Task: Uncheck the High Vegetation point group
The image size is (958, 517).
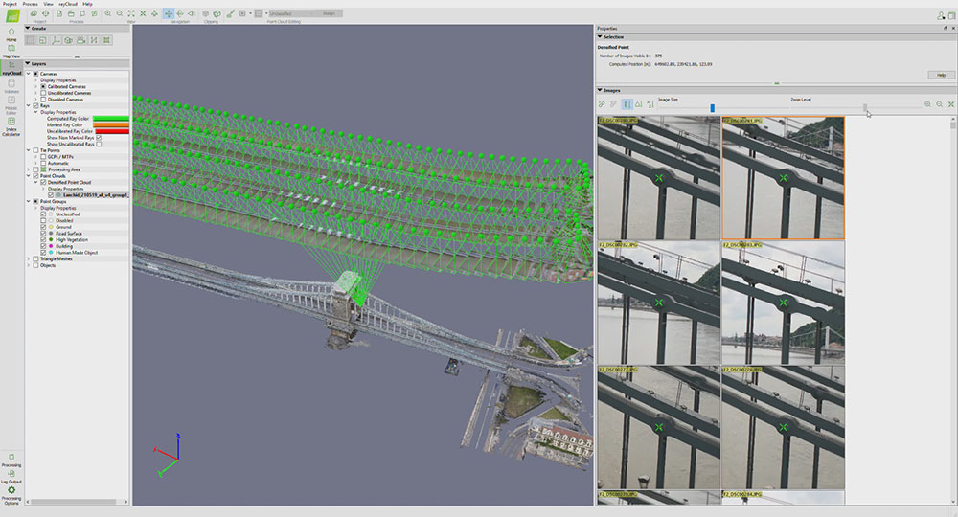Action: tap(43, 239)
